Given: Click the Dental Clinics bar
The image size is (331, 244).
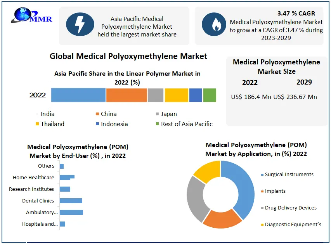Looking at the screenshot, I should [x=71, y=201].
